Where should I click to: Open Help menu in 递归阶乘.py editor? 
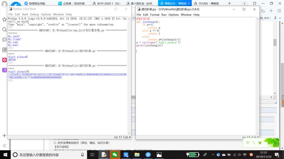click(x=196, y=15)
